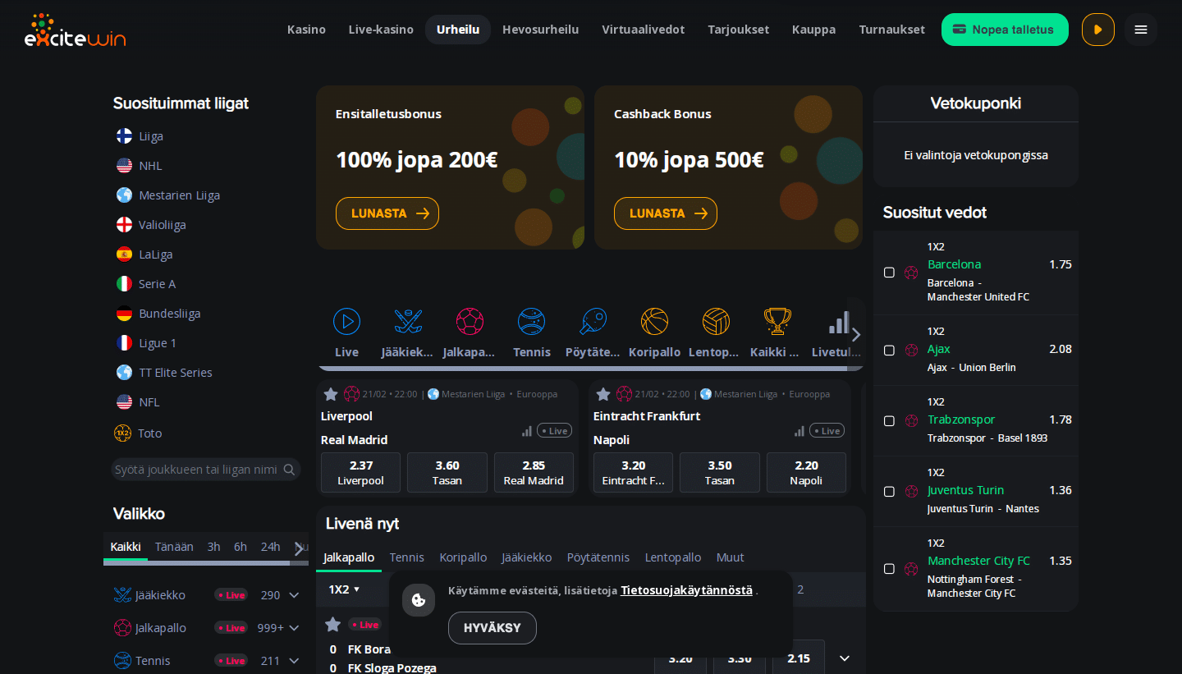The width and height of the screenshot is (1182, 674).
Task: Check the Trabzonspor 1.78 bet checkbox
Action: pos(889,421)
